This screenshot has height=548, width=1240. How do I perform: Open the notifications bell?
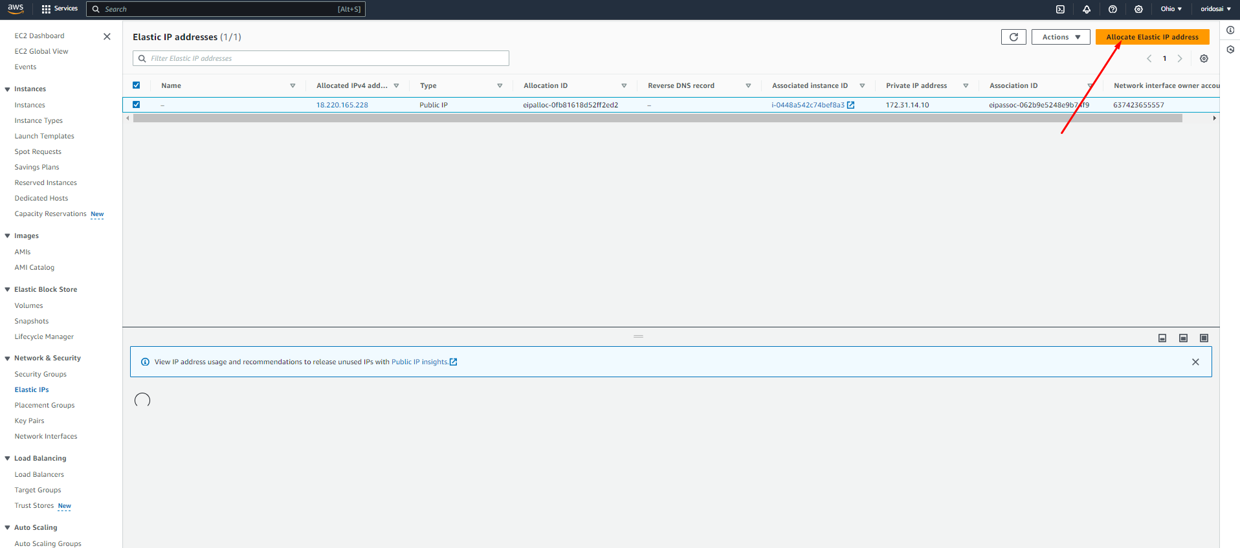pos(1087,9)
